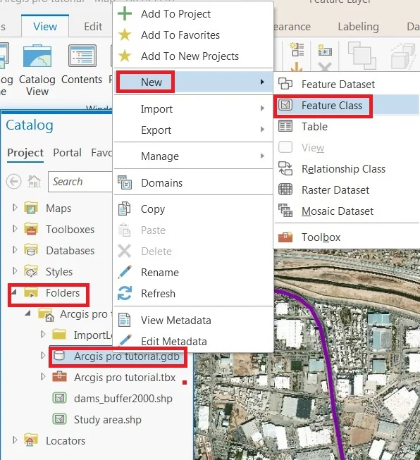Select Add To Favorites menu entry
This screenshot has height=460, width=420.
click(x=193, y=35)
